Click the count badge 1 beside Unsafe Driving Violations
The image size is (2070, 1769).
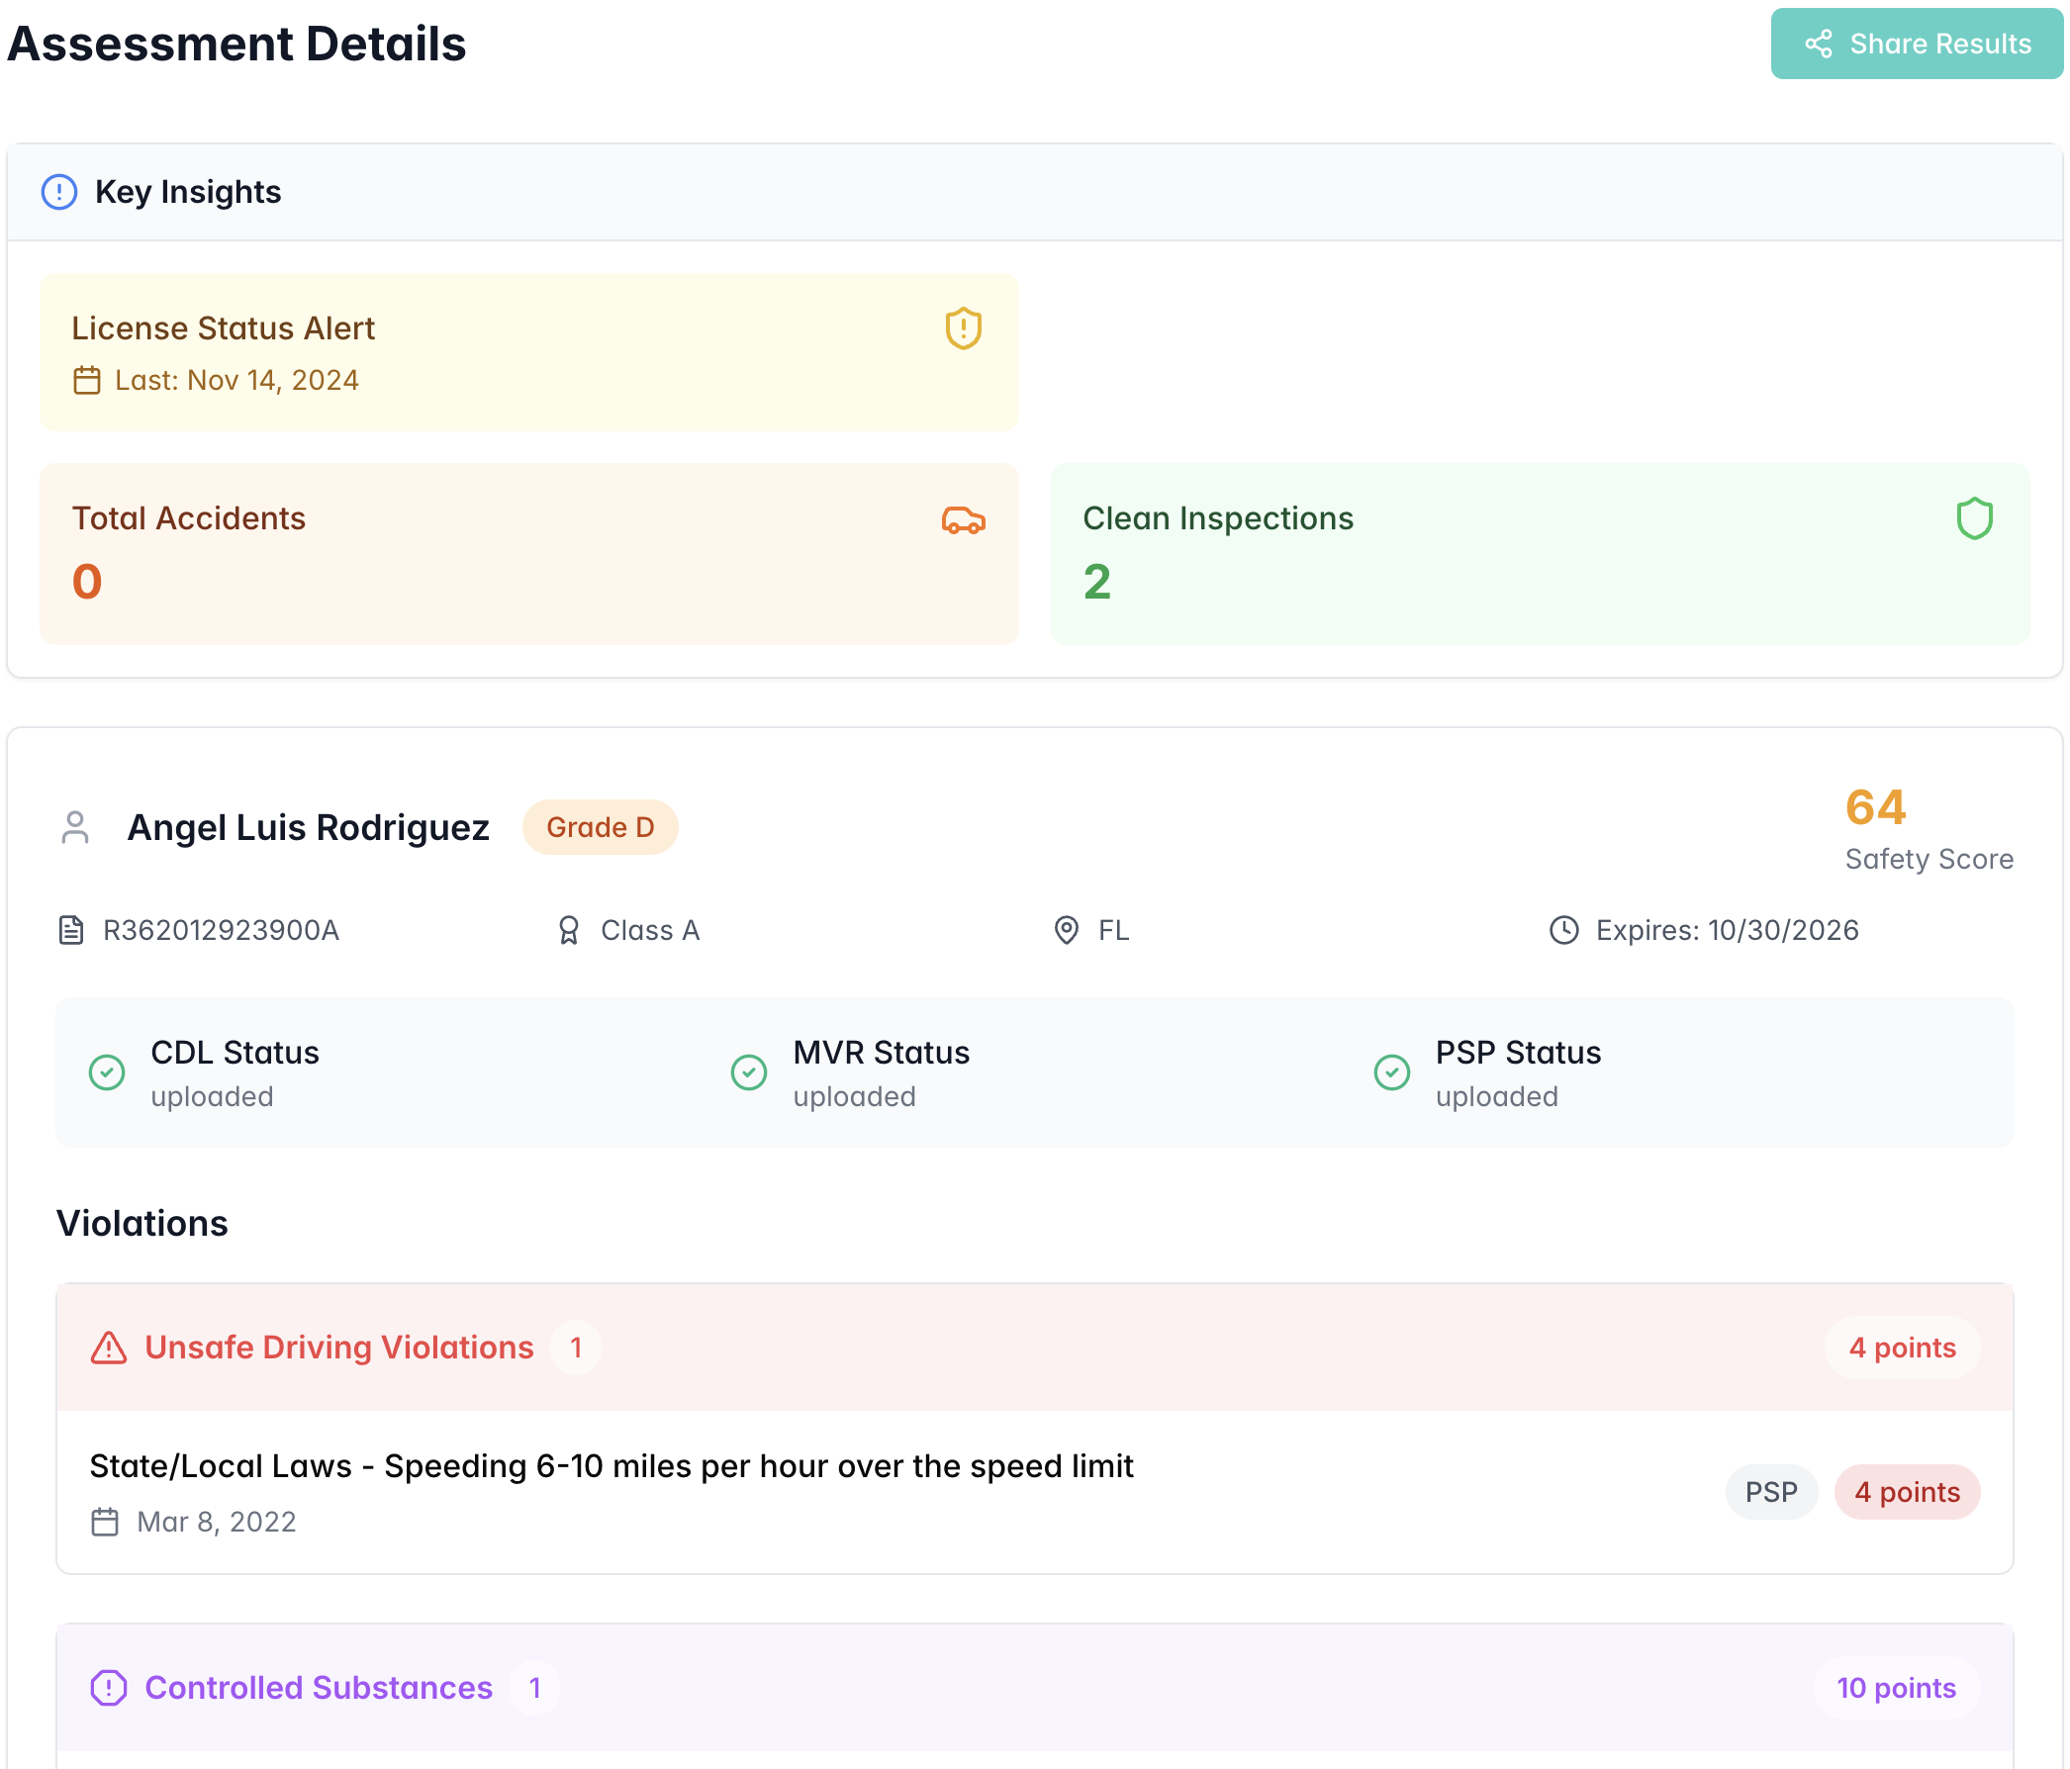(x=576, y=1348)
